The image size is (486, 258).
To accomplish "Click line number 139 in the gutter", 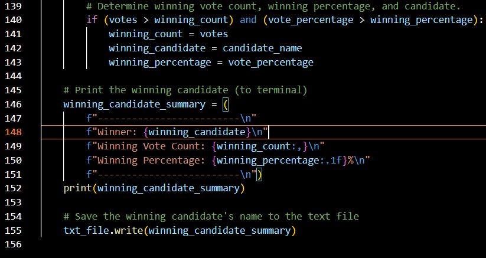I will pyautogui.click(x=14, y=6).
